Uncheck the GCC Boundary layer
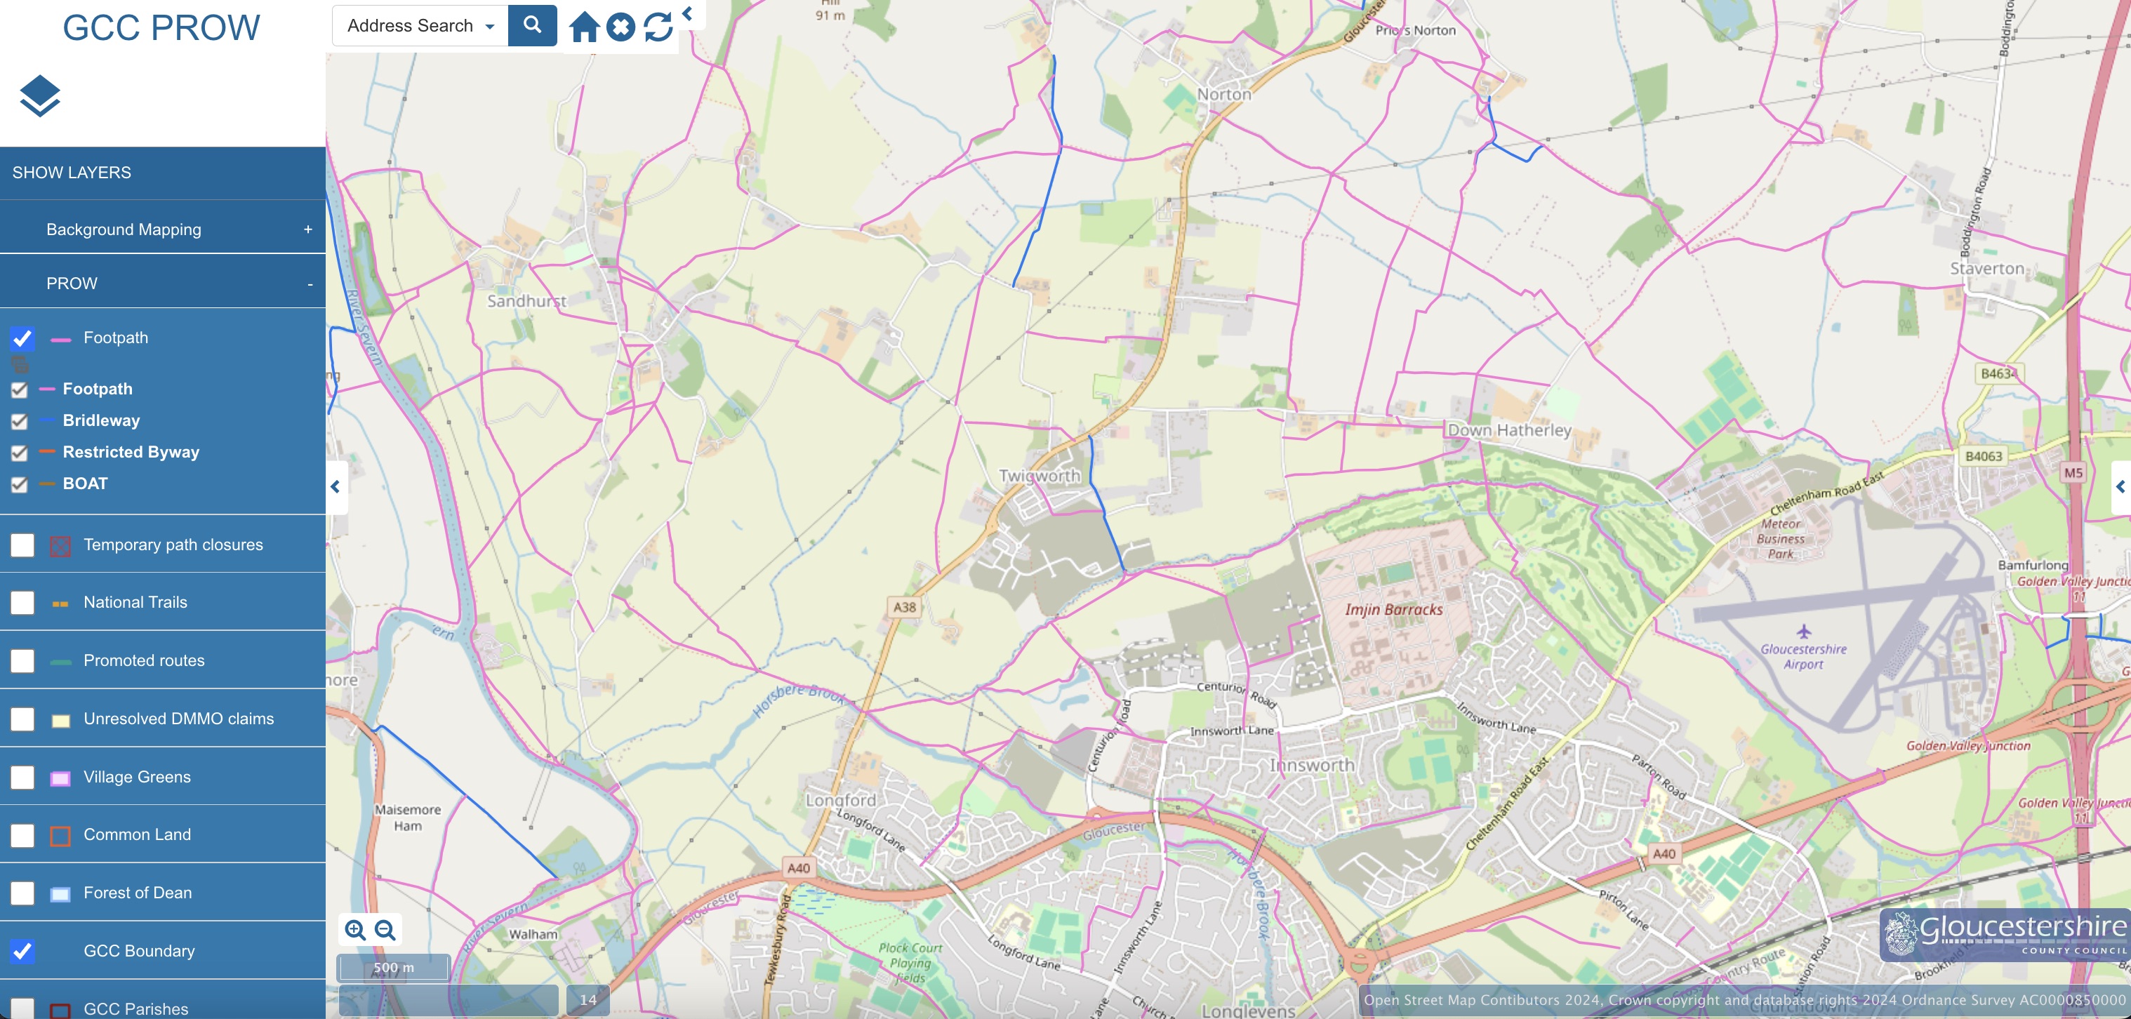This screenshot has height=1019, width=2131. [x=22, y=951]
